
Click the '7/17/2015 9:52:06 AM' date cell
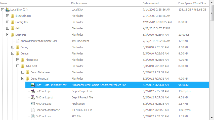click(156, 41)
